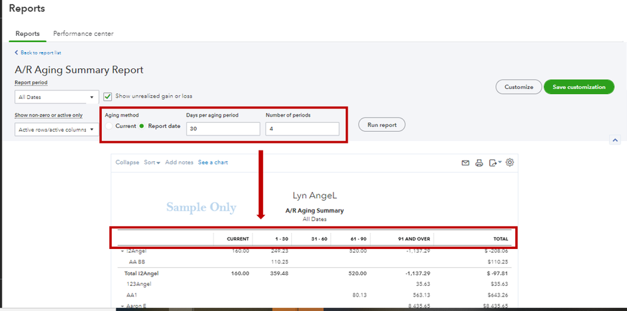Click the AA BB customer row name
This screenshot has width=627, height=311.
(137, 262)
